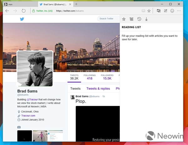
Task: Add page to favorites star in address bar
Action: (149, 11)
